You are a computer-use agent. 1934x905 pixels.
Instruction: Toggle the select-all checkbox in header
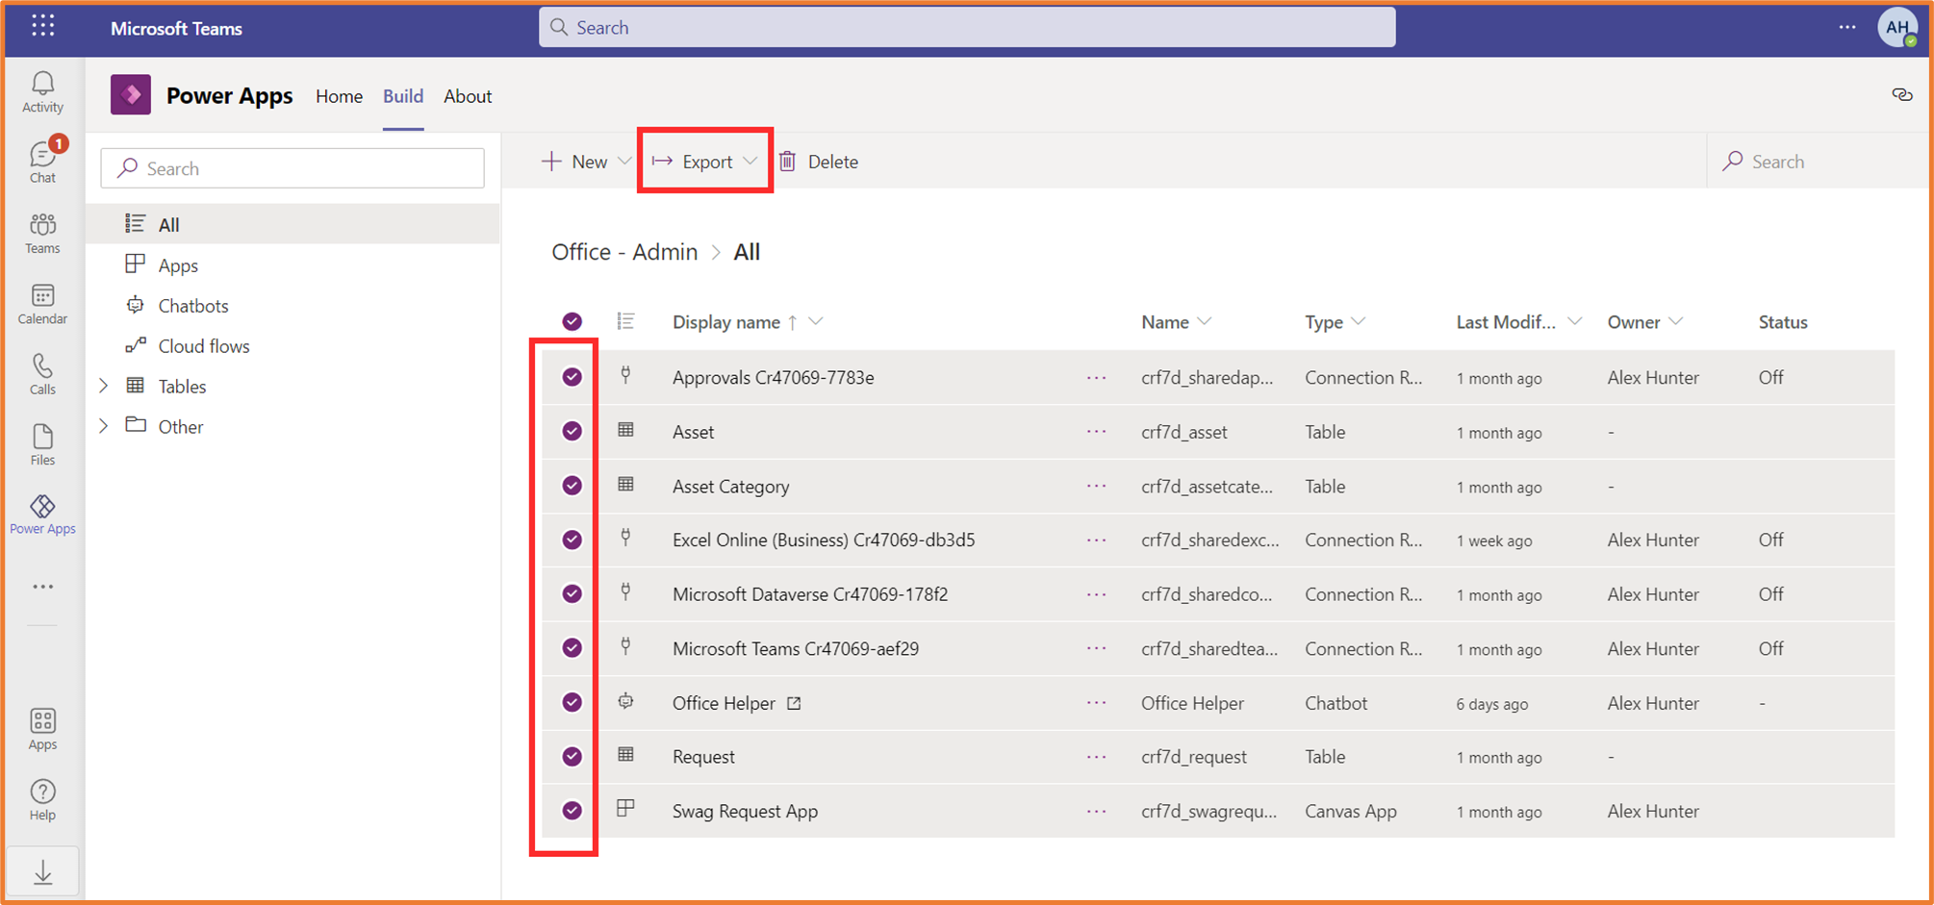572,321
